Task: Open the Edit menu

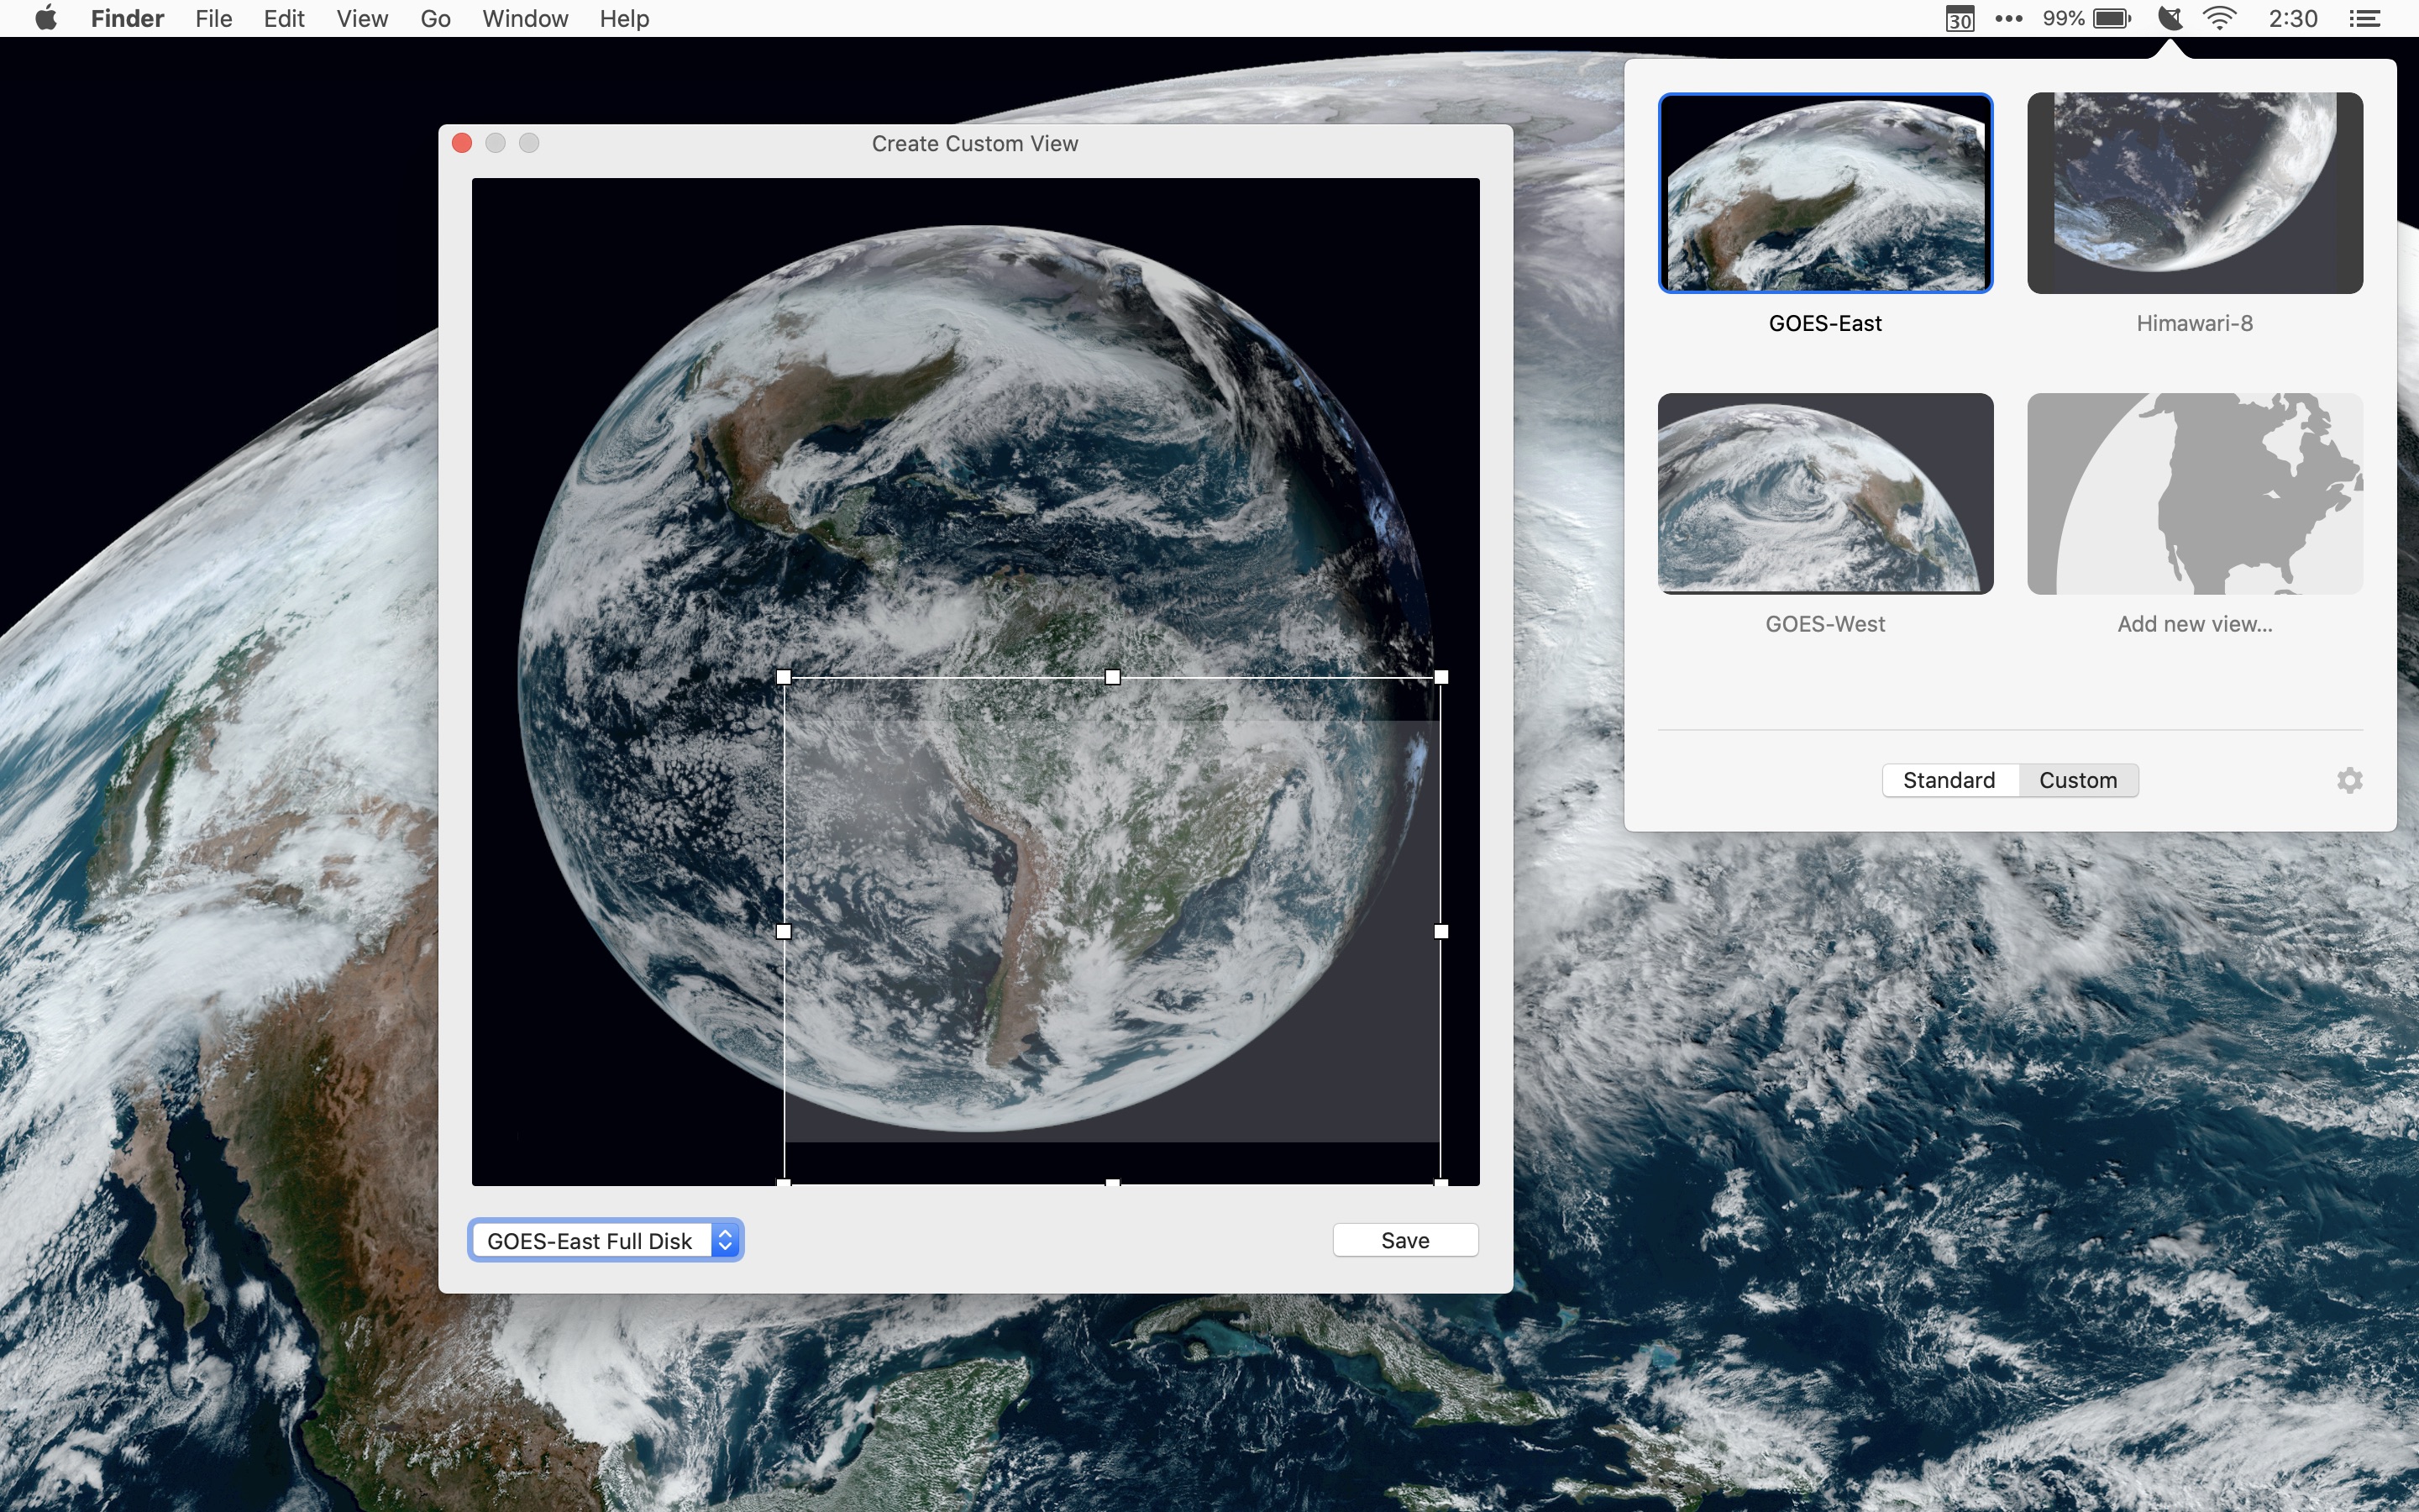Action: coord(284,19)
